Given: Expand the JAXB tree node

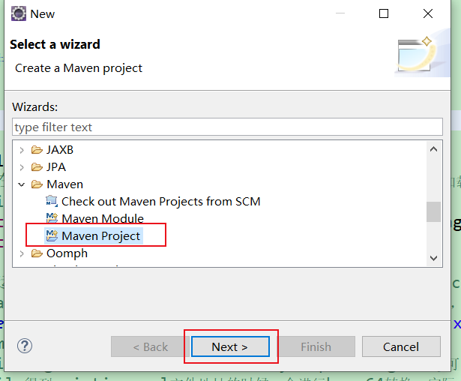Looking at the screenshot, I should 22,150.
